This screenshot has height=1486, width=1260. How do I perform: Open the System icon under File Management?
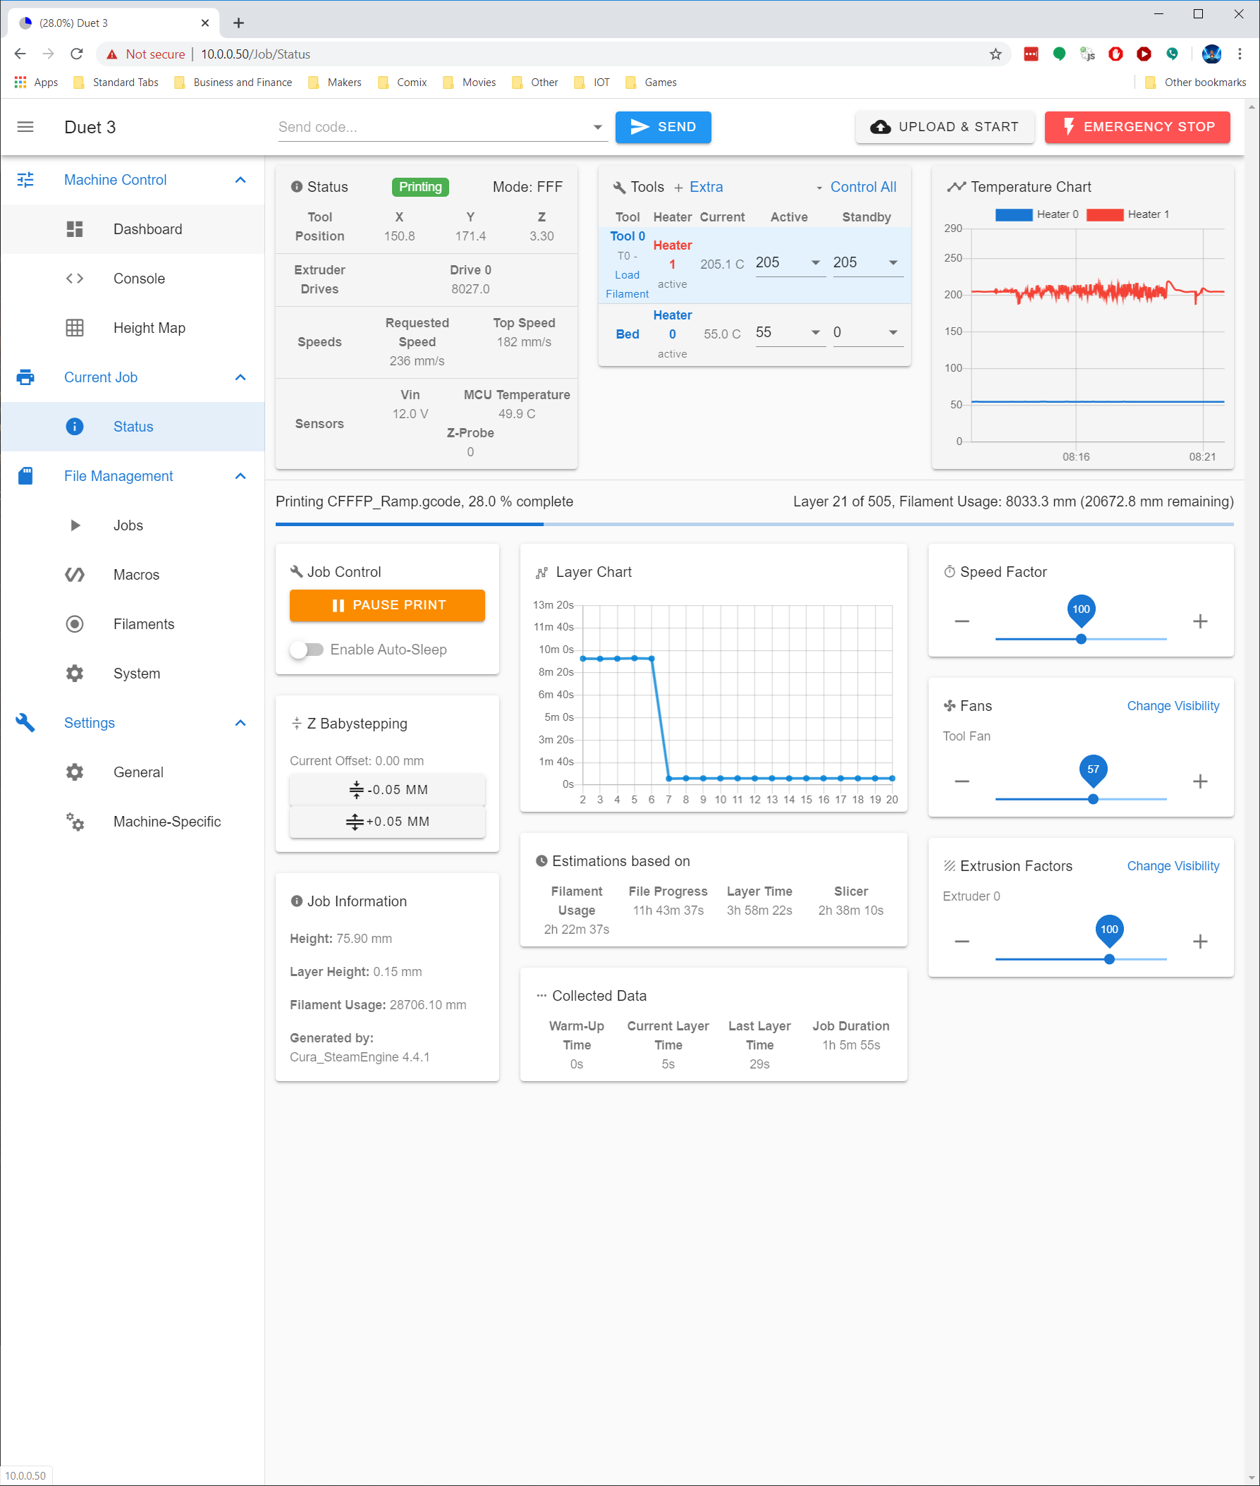(74, 673)
